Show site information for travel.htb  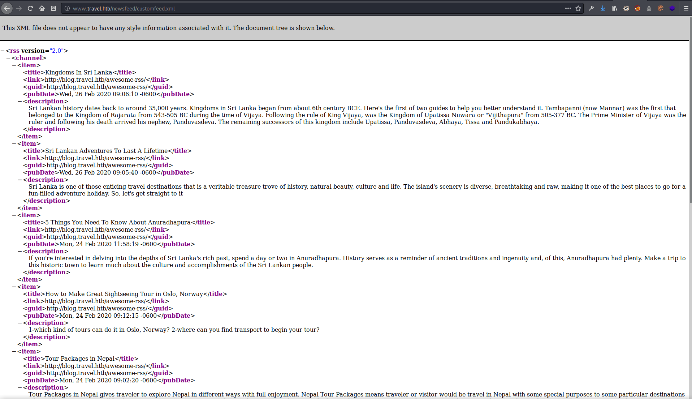click(67, 8)
